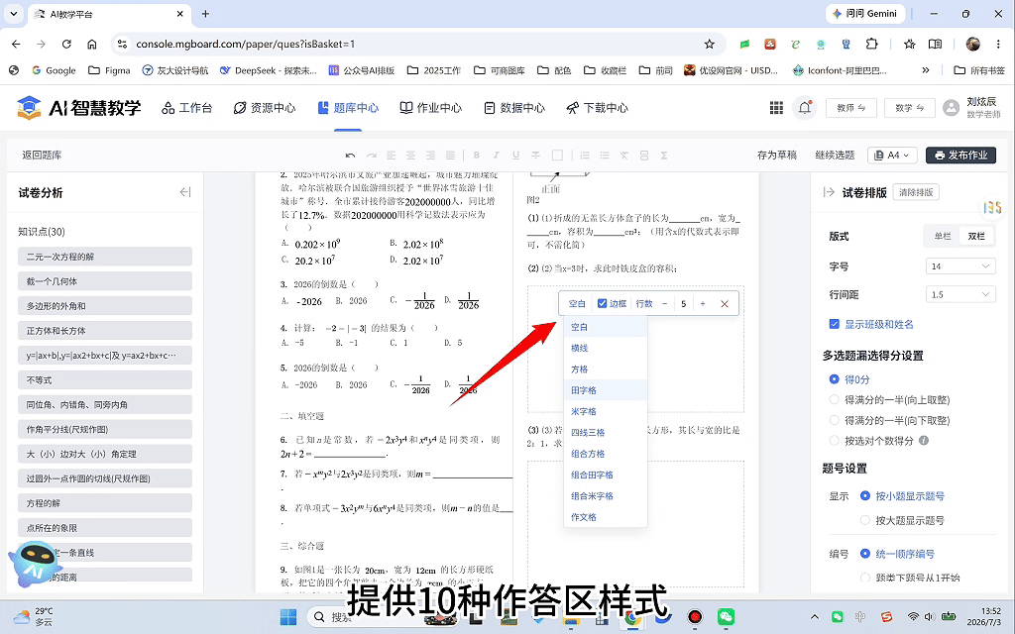Bookmark this page with star icon
The width and height of the screenshot is (1015, 634).
coord(710,44)
